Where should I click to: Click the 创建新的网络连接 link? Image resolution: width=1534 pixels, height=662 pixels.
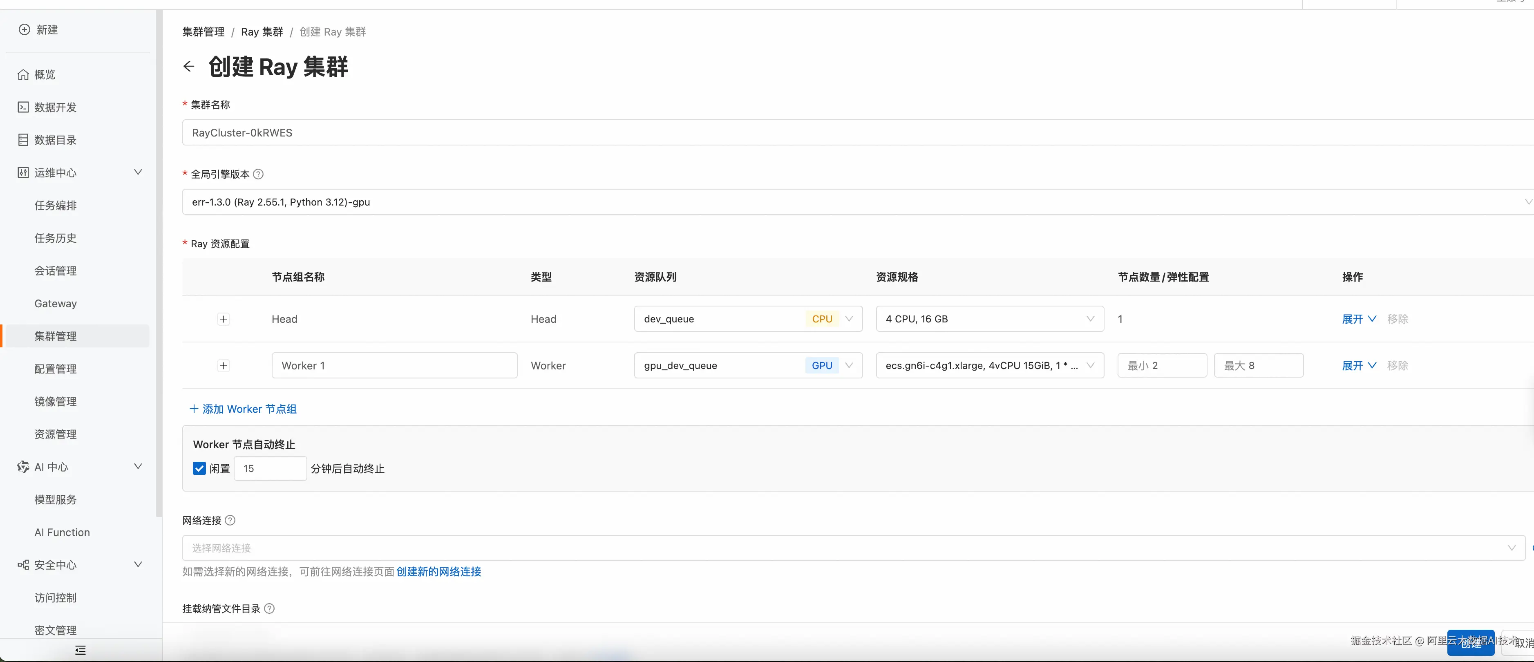pos(439,572)
